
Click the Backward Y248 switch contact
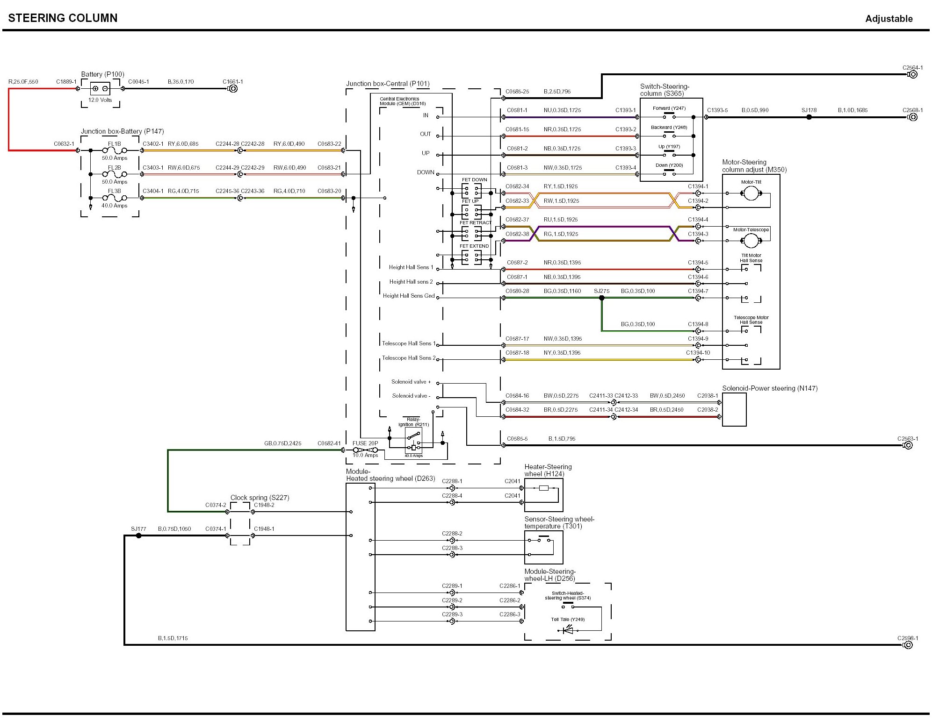click(669, 135)
